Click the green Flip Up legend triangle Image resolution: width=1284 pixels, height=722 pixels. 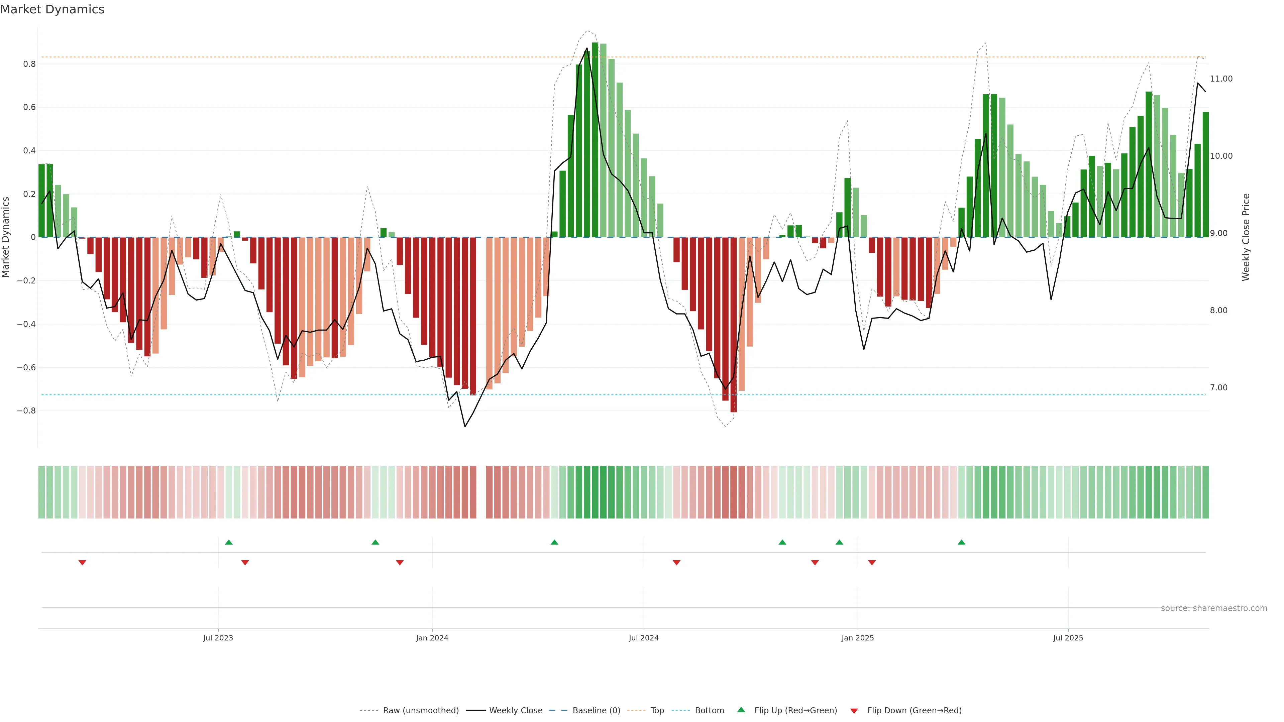(741, 710)
